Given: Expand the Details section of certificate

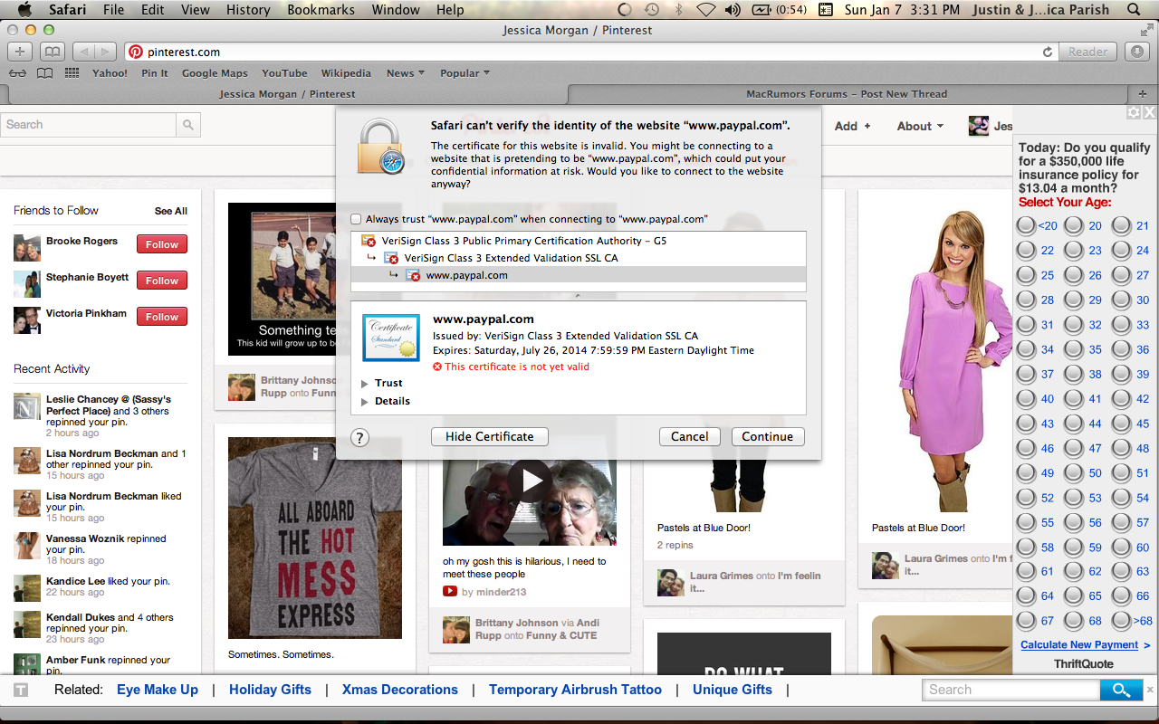Looking at the screenshot, I should (365, 402).
